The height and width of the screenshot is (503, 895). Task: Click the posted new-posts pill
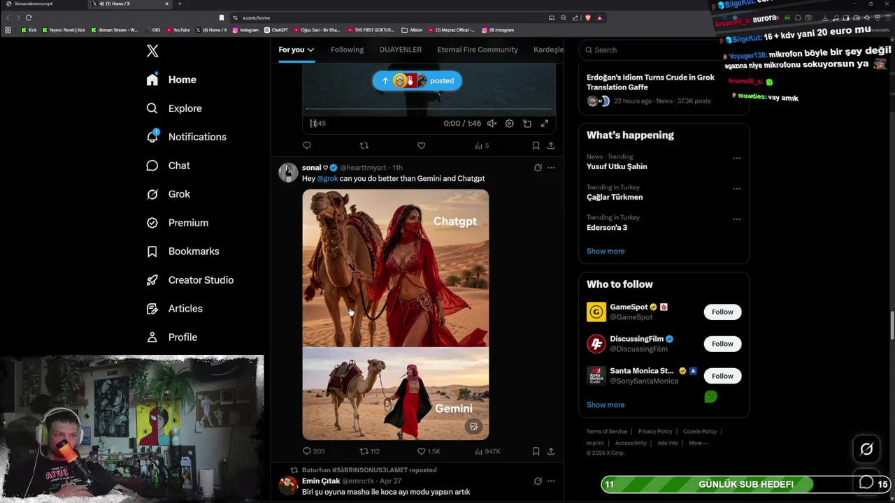tap(417, 80)
